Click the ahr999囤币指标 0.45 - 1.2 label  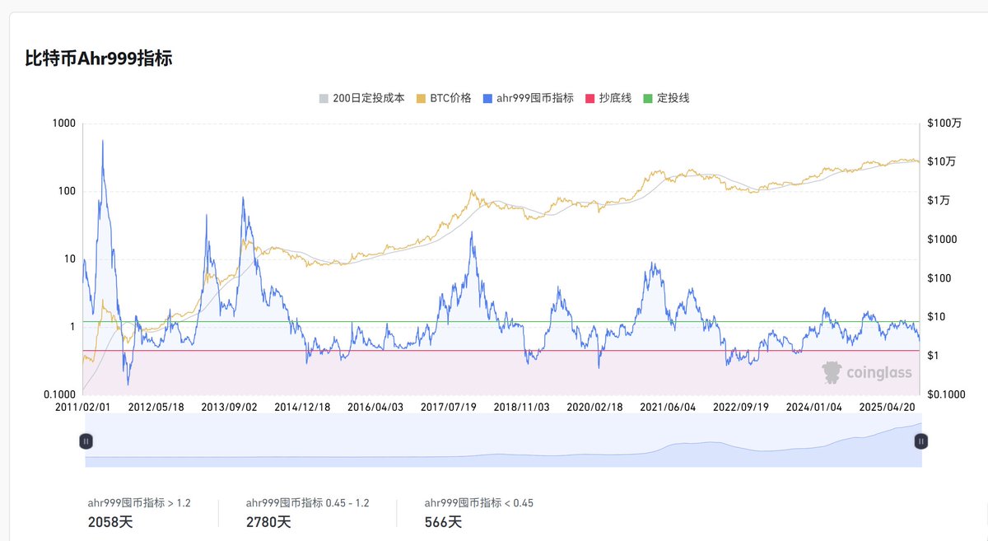[307, 502]
